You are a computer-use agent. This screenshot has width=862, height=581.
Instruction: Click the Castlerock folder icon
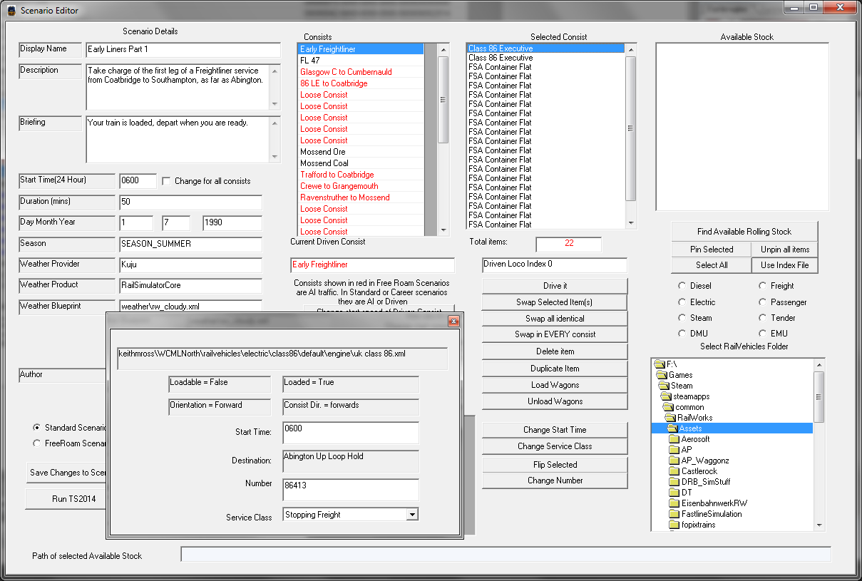pyautogui.click(x=674, y=471)
